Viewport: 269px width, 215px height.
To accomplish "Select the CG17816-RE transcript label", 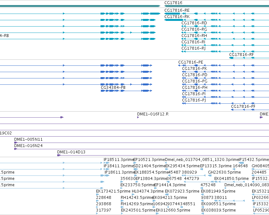I will pyautogui.click(x=177, y=10).
